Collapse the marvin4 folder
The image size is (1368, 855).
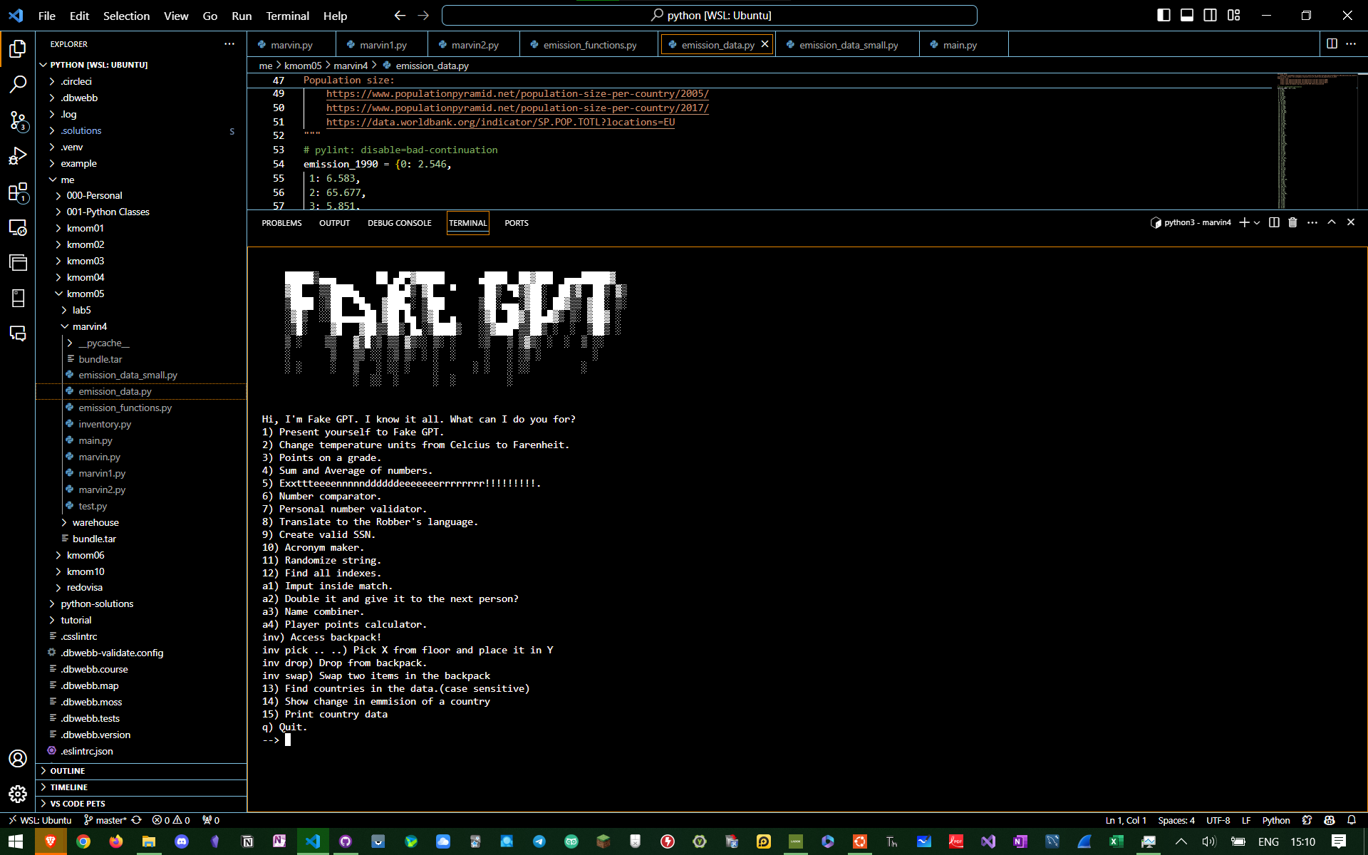pyautogui.click(x=89, y=326)
